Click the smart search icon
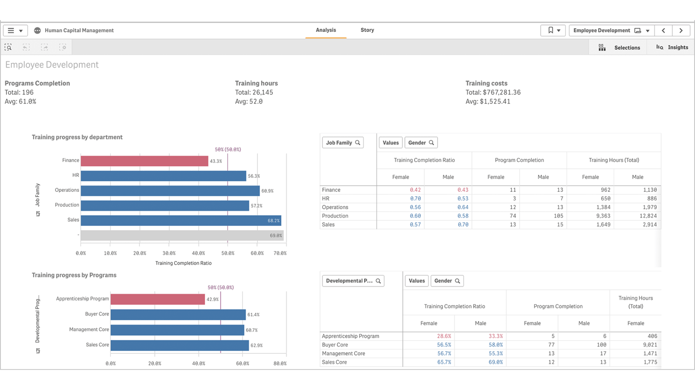Screen dimensions: 695x390 [x=8, y=47]
